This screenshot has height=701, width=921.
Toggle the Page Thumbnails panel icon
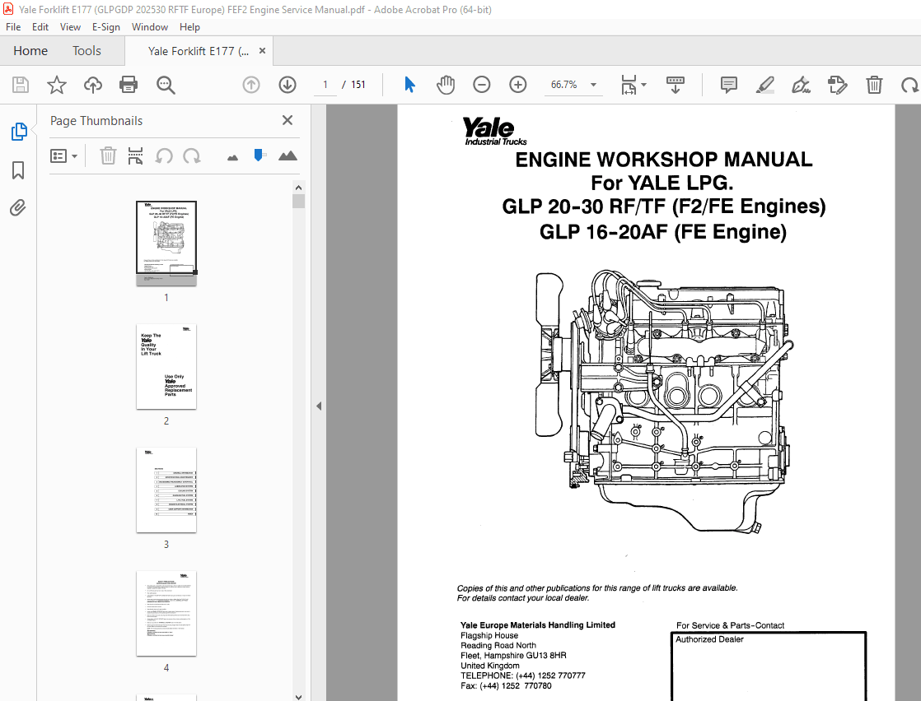point(18,131)
